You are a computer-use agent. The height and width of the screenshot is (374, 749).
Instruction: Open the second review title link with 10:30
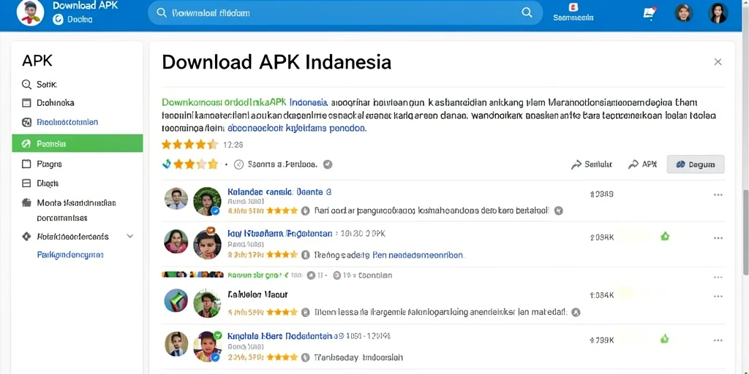pos(280,234)
